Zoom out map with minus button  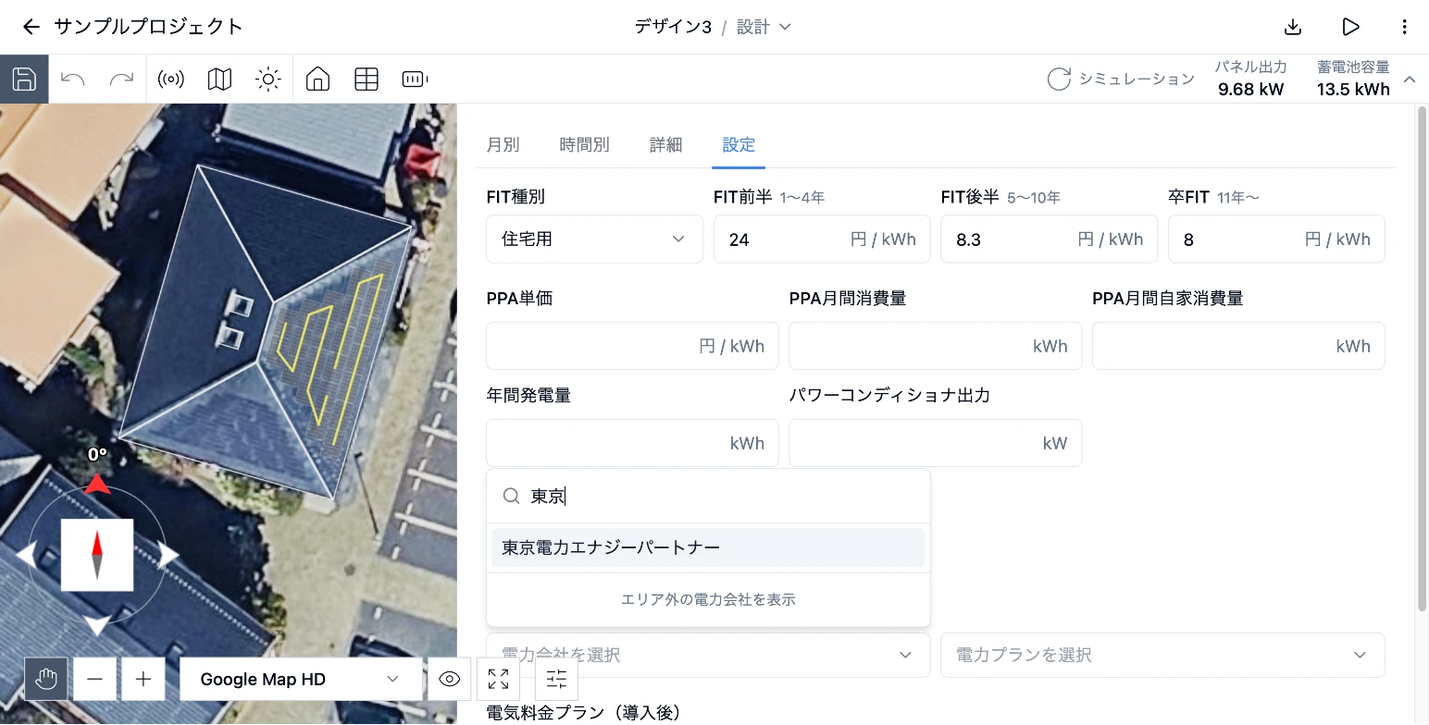pyautogui.click(x=94, y=680)
